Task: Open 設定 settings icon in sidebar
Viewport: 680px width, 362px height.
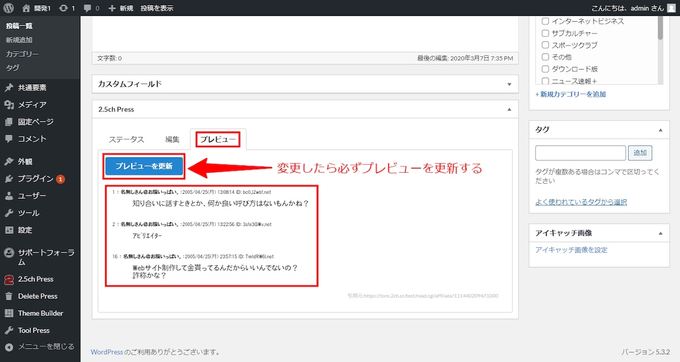Action: tap(9, 230)
